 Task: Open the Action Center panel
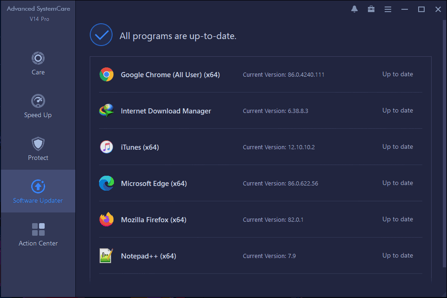38,234
